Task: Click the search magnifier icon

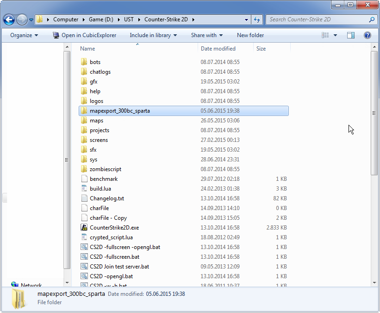Action: 372,19
